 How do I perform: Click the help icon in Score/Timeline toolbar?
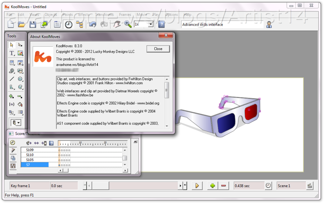51,143
